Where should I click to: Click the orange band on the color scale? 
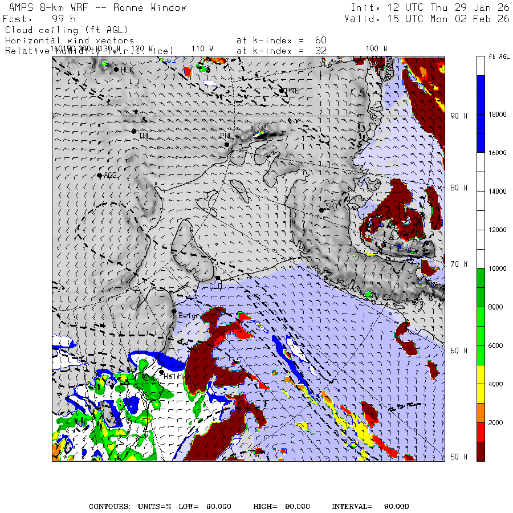point(481,413)
